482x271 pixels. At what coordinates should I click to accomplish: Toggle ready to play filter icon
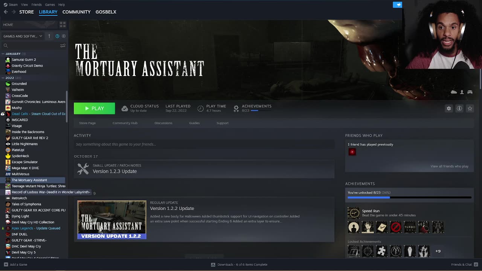[x=64, y=36]
